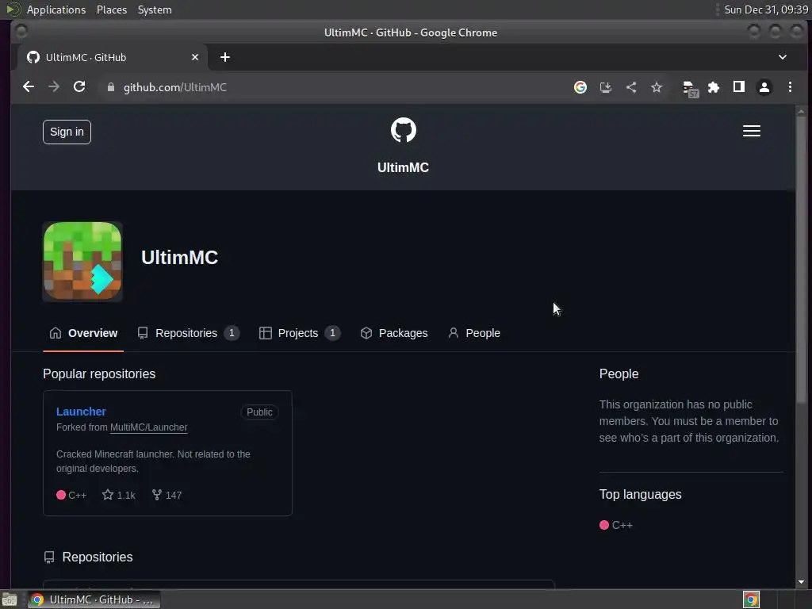Viewport: 812px width, 609px height.
Task: Click the scrollbar down arrow
Action: pyautogui.click(x=801, y=582)
